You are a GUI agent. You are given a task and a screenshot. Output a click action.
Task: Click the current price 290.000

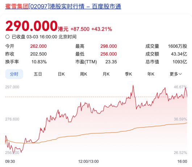coord(32,26)
